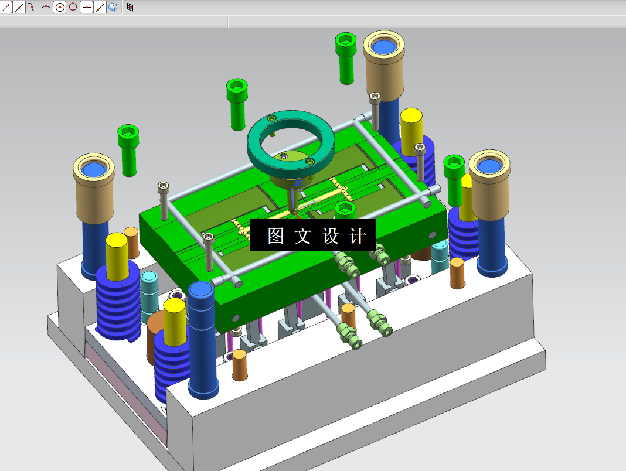Enable the Point on Face snap icon
The image size is (626, 471).
pyautogui.click(x=113, y=7)
